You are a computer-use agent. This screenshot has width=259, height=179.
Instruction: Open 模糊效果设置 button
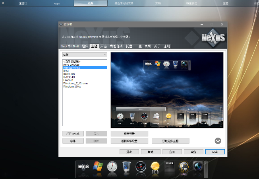tap(129, 141)
